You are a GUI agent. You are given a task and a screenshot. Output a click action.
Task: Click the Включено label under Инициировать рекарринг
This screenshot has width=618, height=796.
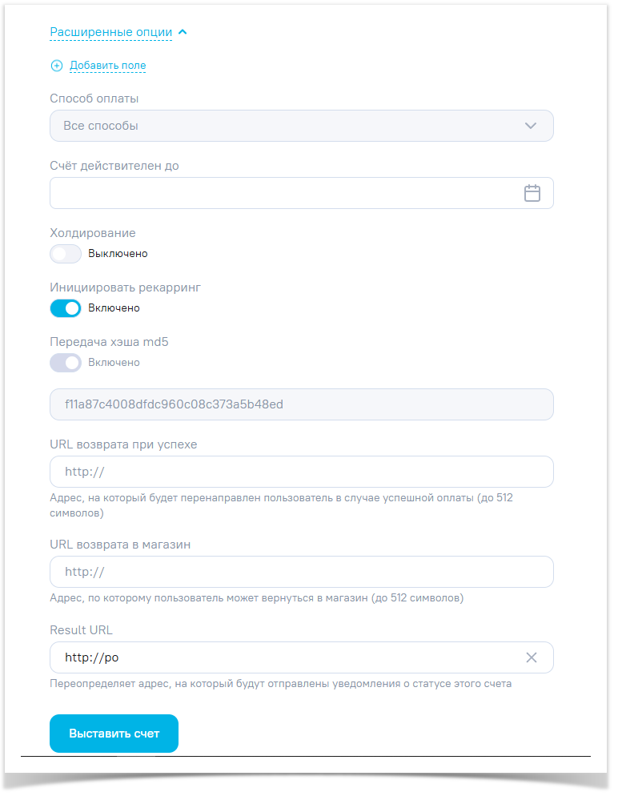pyautogui.click(x=114, y=308)
